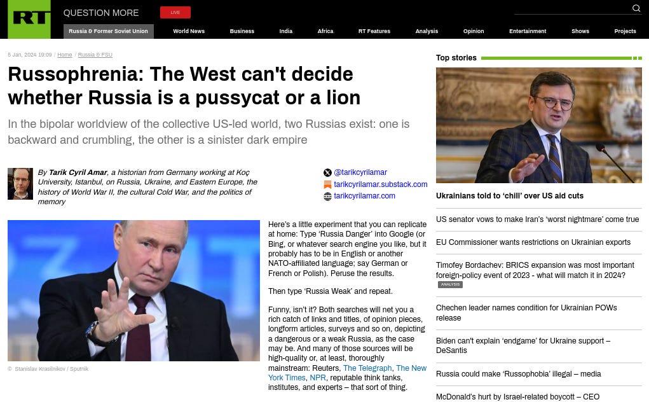Click ANALYSIS tag under Bordachev story
649x402 pixels.
point(450,284)
